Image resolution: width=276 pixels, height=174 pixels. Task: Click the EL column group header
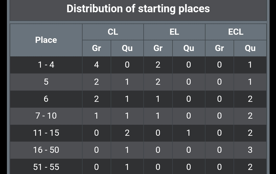pos(174,32)
